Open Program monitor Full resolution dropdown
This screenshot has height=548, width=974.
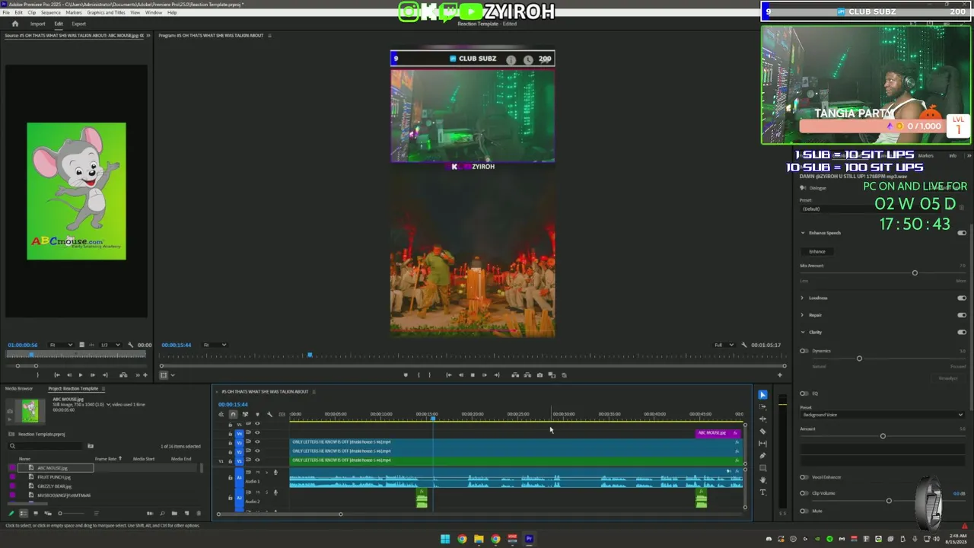[724, 345]
